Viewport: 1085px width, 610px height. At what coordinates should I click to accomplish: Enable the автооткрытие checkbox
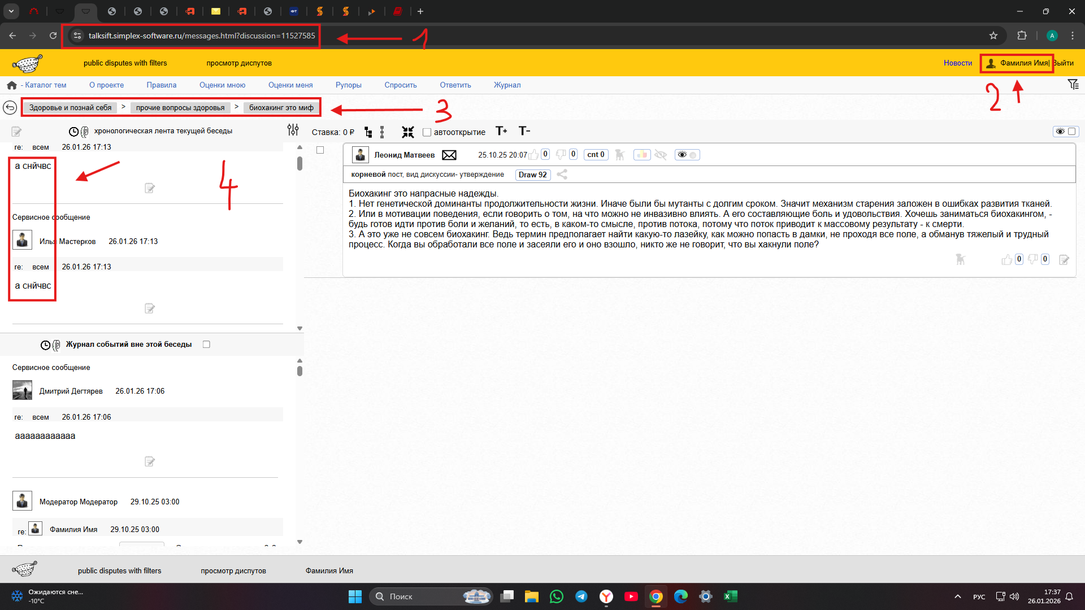[427, 132]
